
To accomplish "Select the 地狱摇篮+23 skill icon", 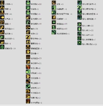I will tap(28, 57).
